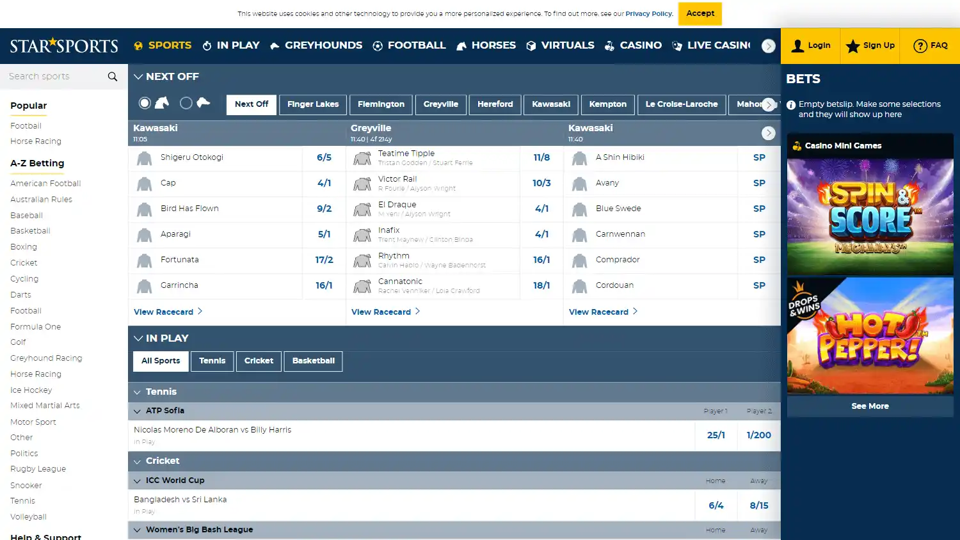The width and height of the screenshot is (960, 540).
Task: Collapse Women's Big Bash League
Action: click(x=137, y=530)
